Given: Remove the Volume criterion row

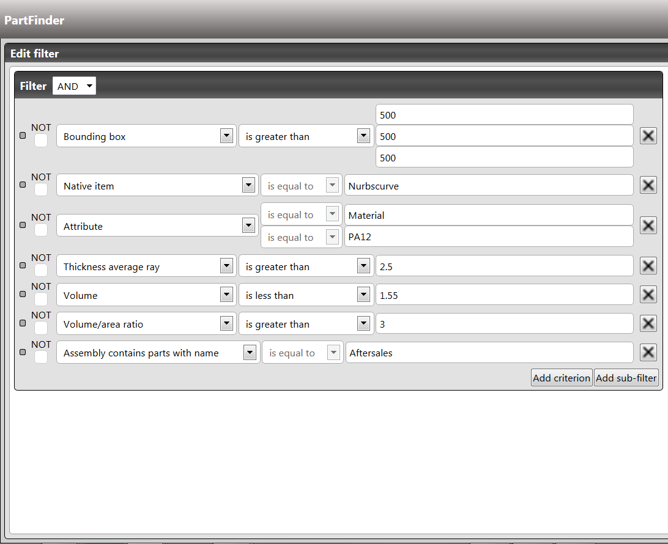Looking at the screenshot, I should click(648, 295).
